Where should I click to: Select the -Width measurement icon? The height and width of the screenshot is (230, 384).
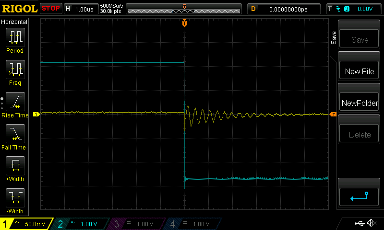15,198
